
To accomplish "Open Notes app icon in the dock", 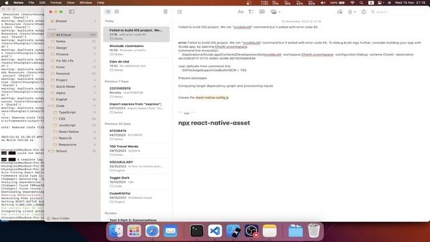I will click(269, 231).
